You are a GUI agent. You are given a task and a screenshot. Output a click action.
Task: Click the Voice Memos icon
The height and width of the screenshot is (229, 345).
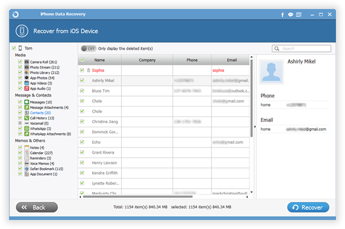(26, 163)
